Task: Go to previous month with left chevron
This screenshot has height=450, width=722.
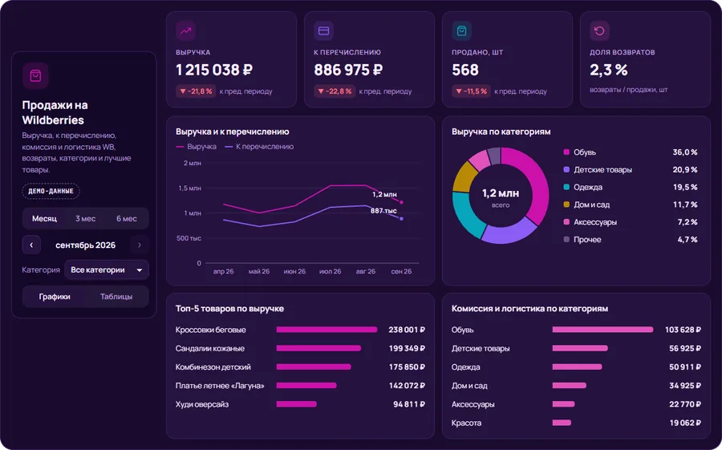Action: [x=31, y=245]
